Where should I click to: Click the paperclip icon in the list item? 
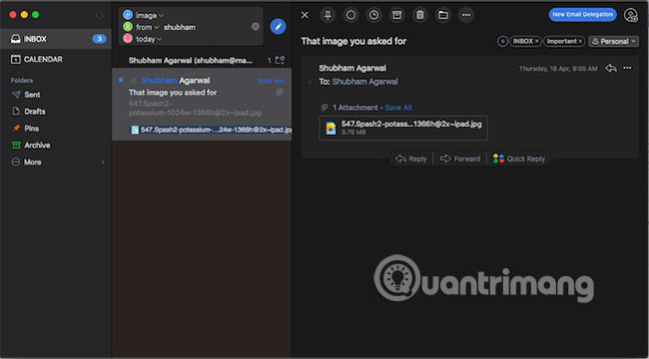280,92
